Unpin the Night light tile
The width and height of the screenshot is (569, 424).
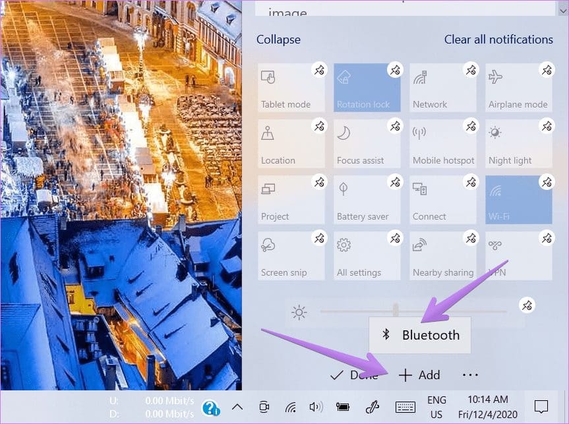click(x=547, y=126)
